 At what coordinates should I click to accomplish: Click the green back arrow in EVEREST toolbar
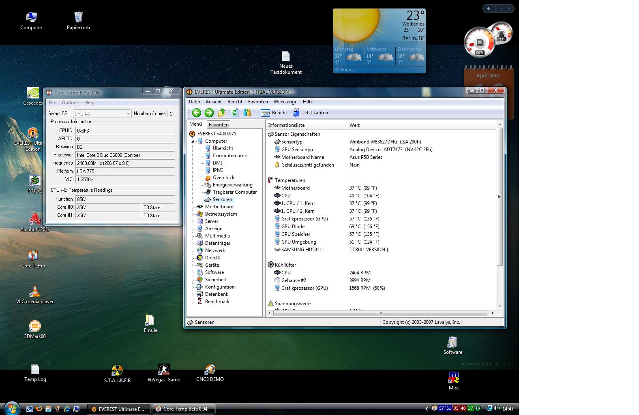click(x=197, y=113)
